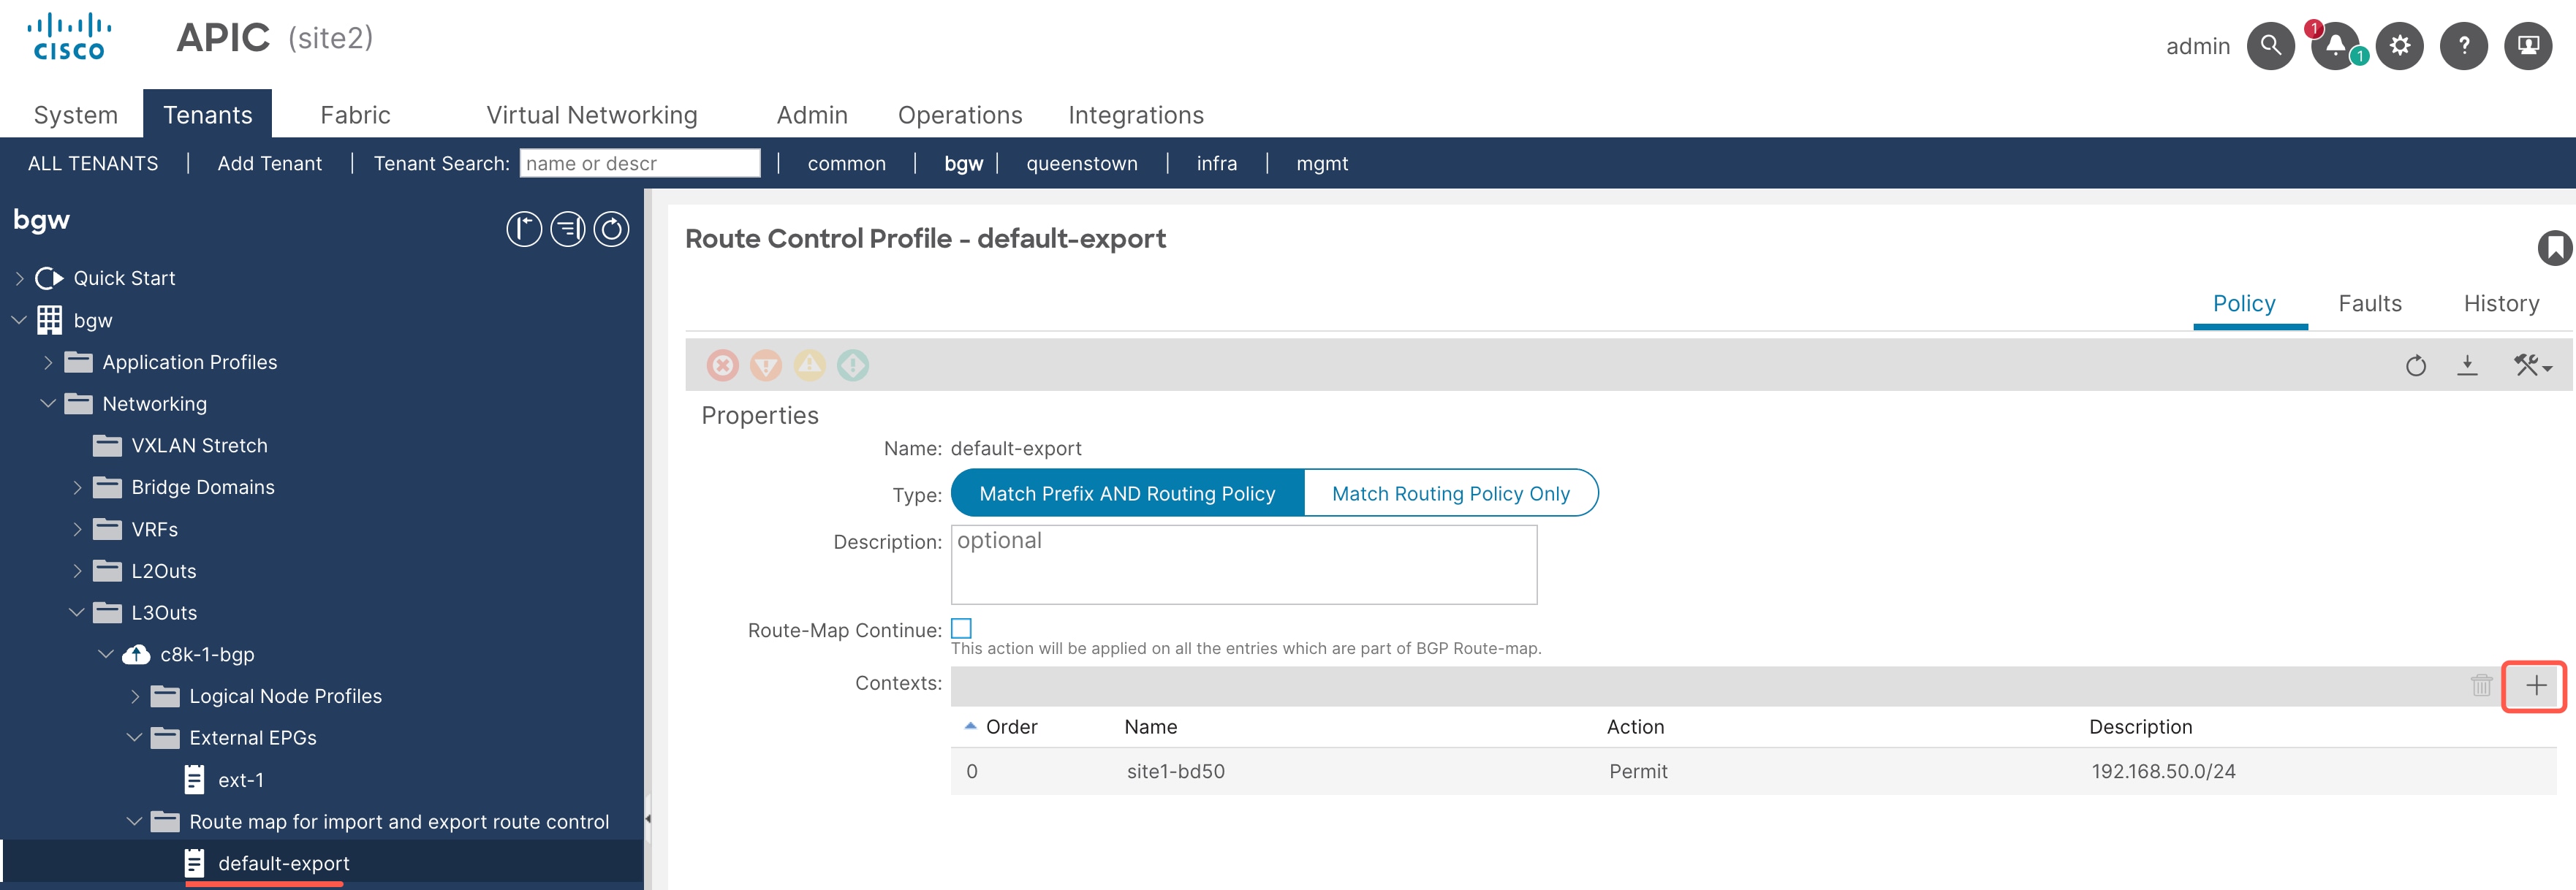Screen dimensions: 2576x890
Task: Click the ext-1 document icon
Action: 194,780
